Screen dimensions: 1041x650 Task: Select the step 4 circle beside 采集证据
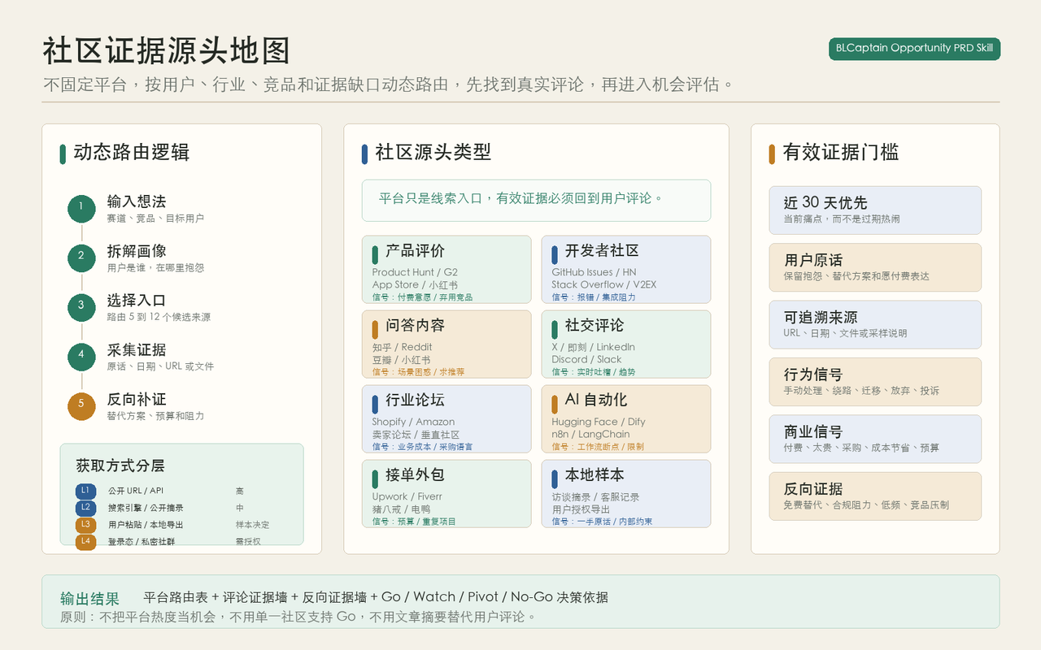coord(81,357)
